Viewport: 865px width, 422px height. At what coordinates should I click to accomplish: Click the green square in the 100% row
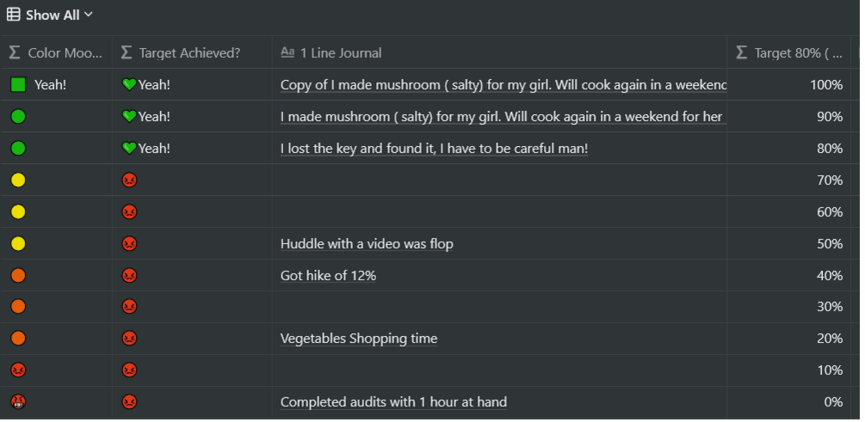coord(18,85)
